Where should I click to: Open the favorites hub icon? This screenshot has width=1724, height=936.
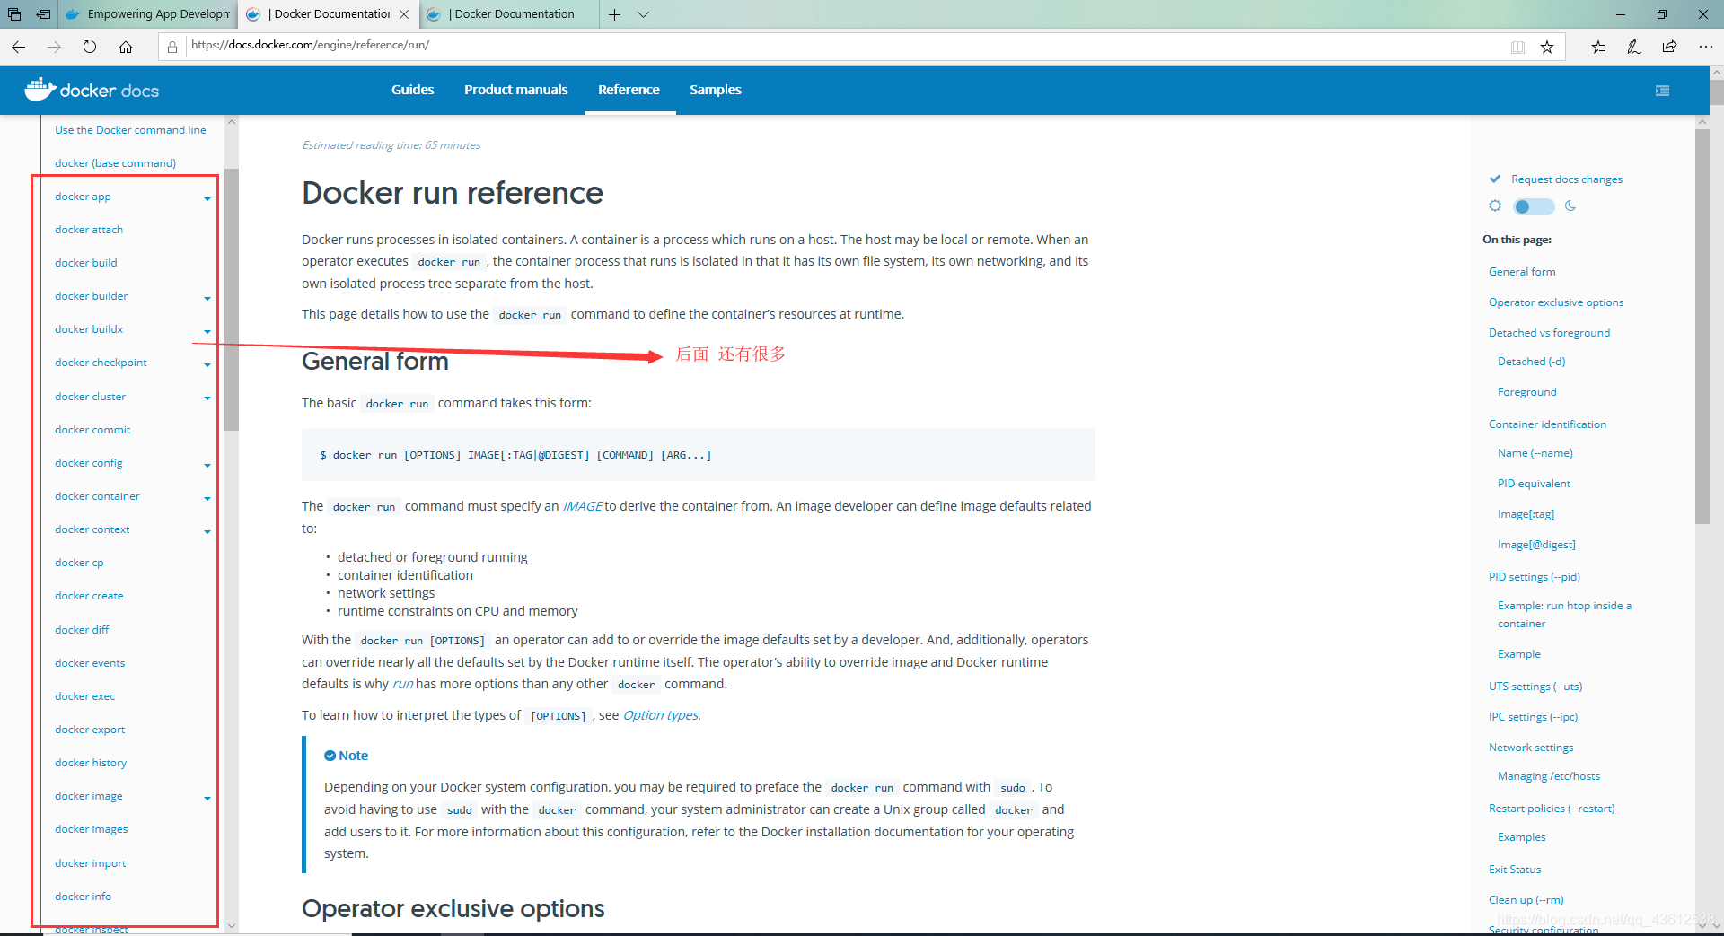point(1598,47)
